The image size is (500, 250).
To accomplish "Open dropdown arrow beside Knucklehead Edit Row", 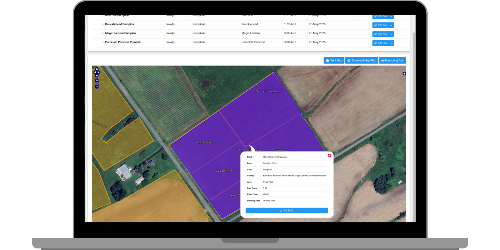I will point(392,25).
